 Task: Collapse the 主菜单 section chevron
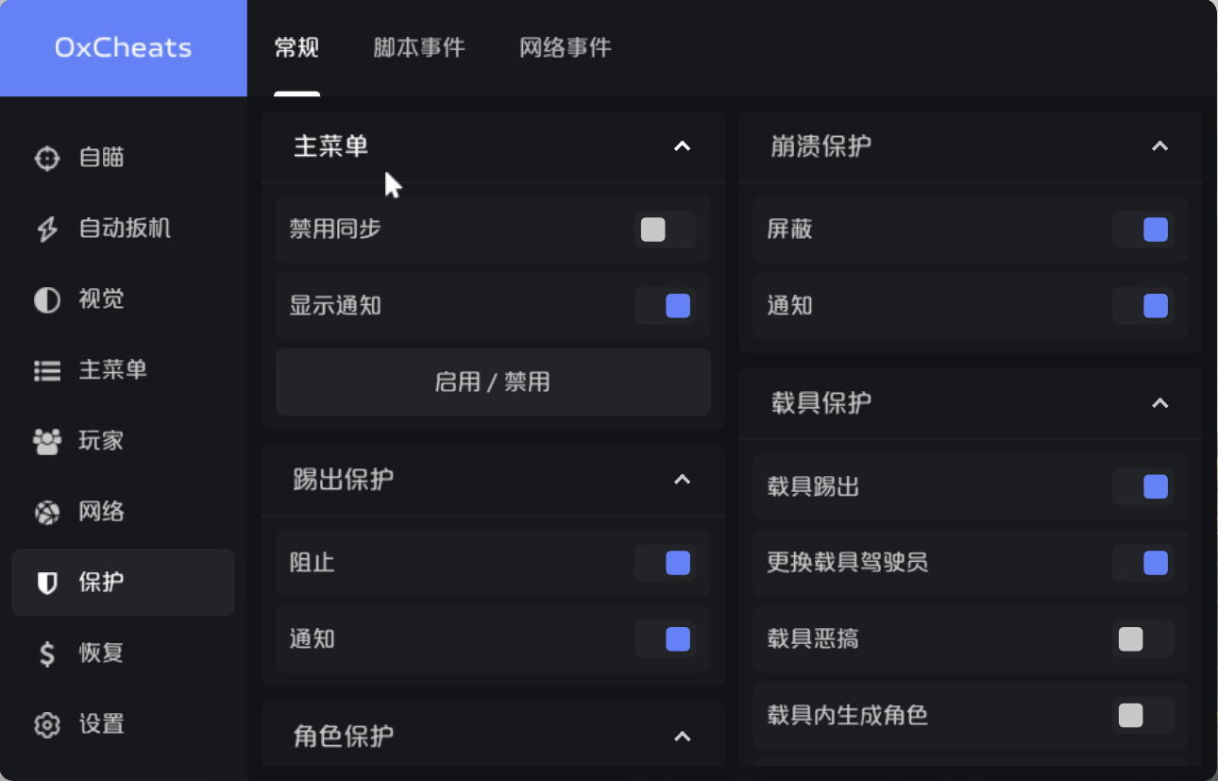[x=682, y=146]
